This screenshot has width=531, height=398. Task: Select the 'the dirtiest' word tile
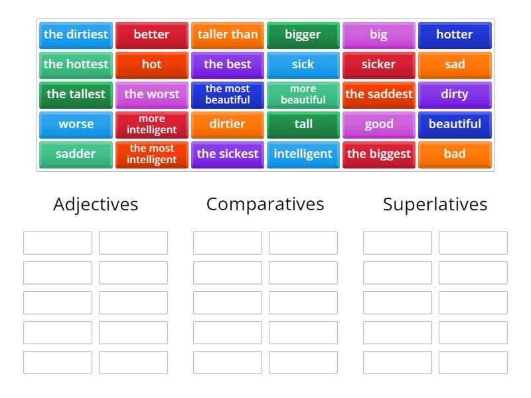click(x=76, y=35)
